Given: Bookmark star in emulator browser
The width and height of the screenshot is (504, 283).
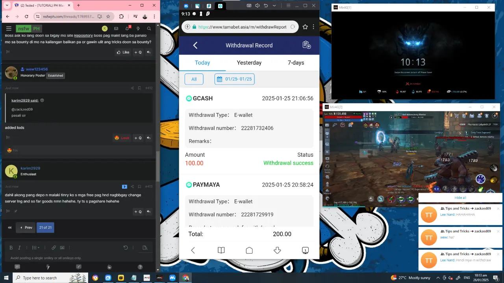Looking at the screenshot, I should [x=305, y=27].
